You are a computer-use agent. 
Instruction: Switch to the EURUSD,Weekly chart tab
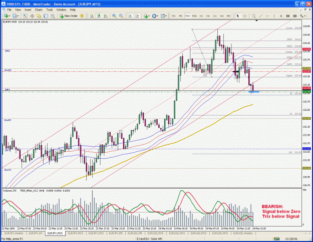(x=243, y=233)
